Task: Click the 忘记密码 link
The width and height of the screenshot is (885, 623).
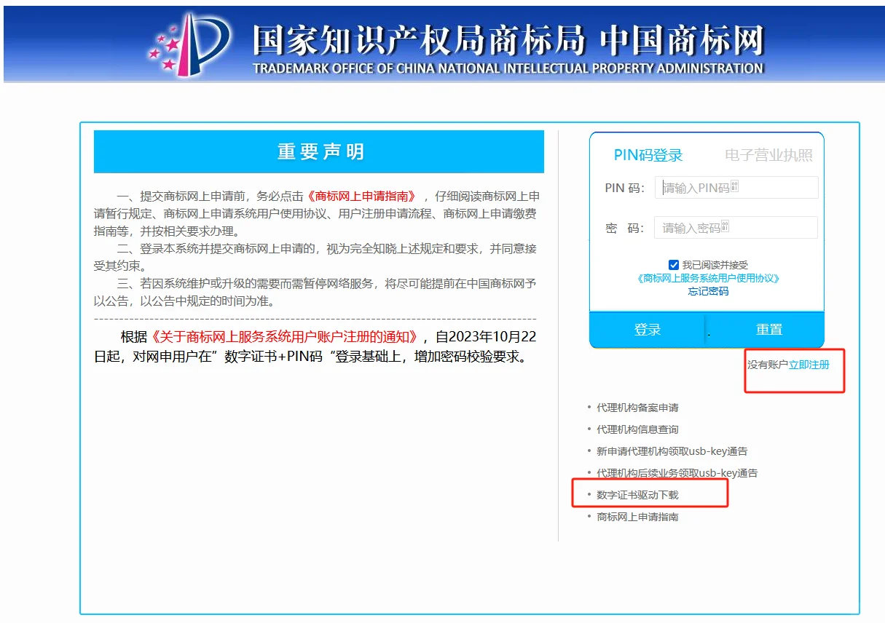Action: pos(708,291)
